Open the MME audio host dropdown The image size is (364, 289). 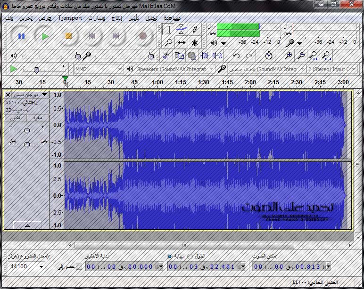98,69
